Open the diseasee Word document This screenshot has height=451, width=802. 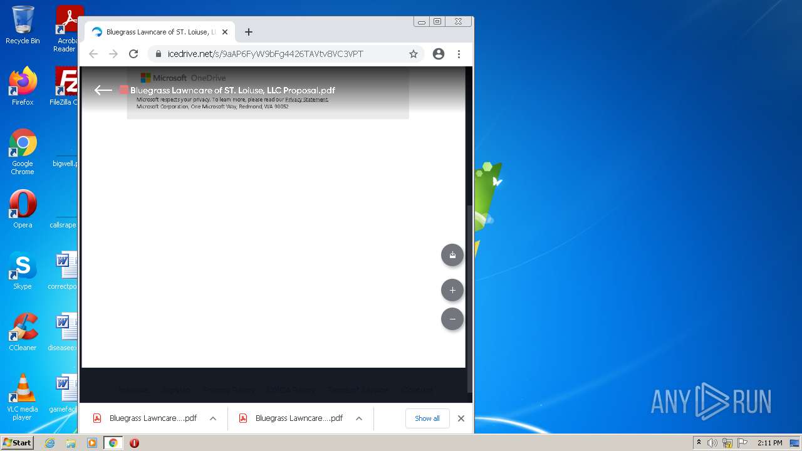64,332
